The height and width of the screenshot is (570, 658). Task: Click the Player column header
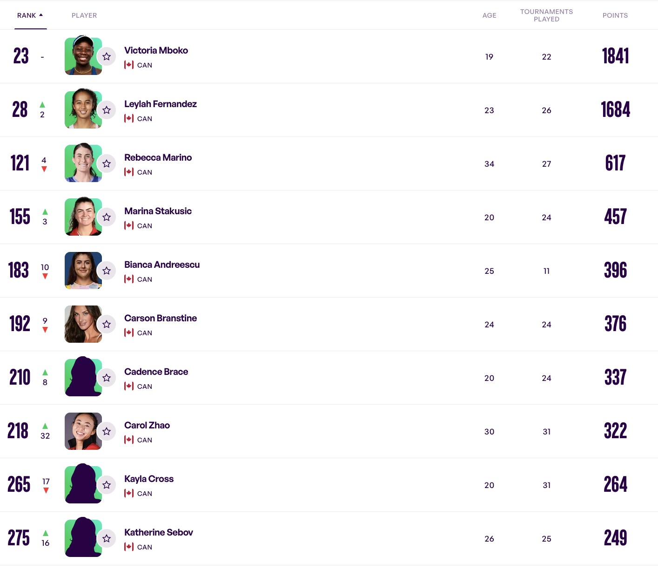[84, 15]
